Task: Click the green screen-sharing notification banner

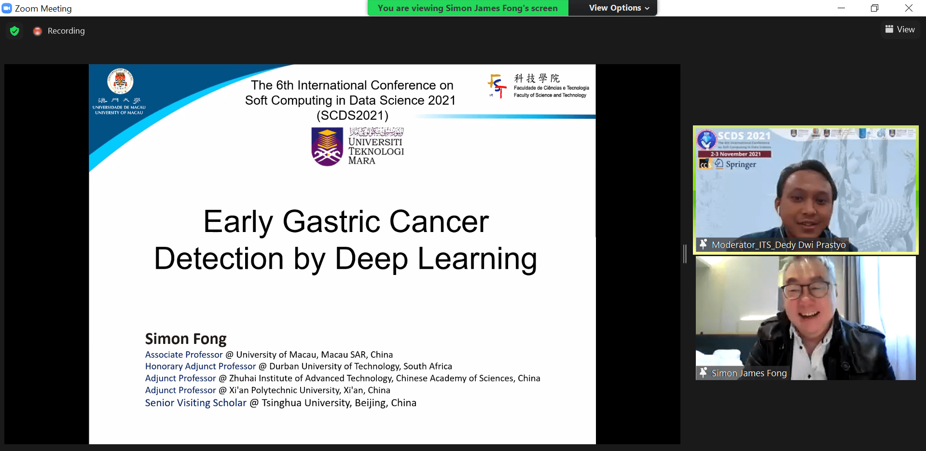Action: [x=468, y=8]
